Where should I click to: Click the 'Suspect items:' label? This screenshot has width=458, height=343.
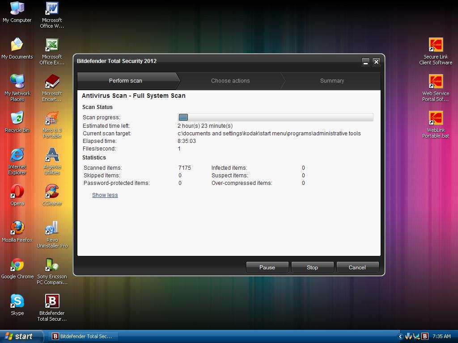(229, 176)
